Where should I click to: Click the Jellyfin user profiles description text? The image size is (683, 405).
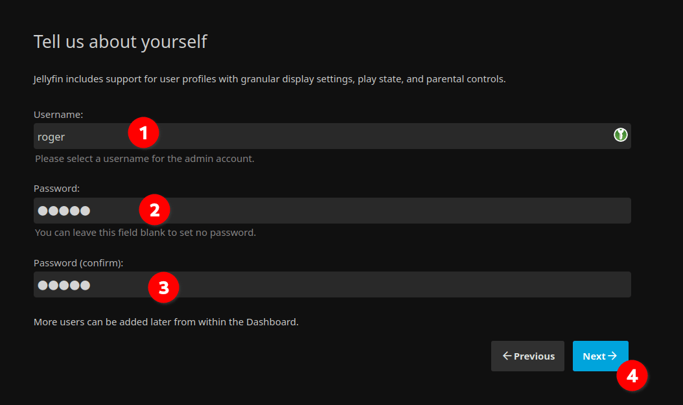[x=269, y=79]
